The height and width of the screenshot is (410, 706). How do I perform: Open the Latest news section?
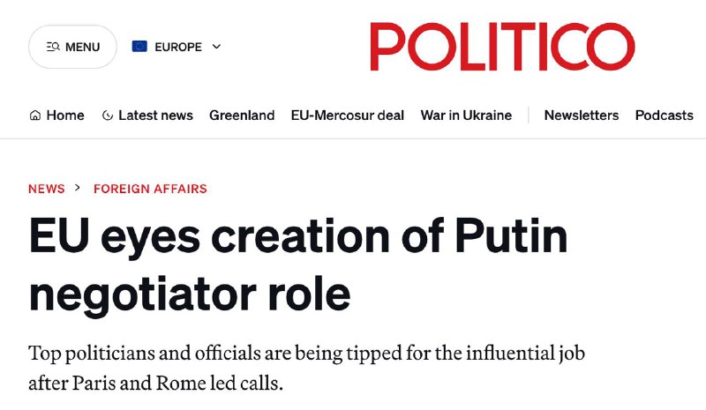coord(155,116)
